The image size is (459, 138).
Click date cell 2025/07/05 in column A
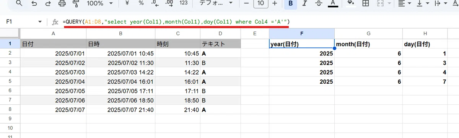pos(53,91)
